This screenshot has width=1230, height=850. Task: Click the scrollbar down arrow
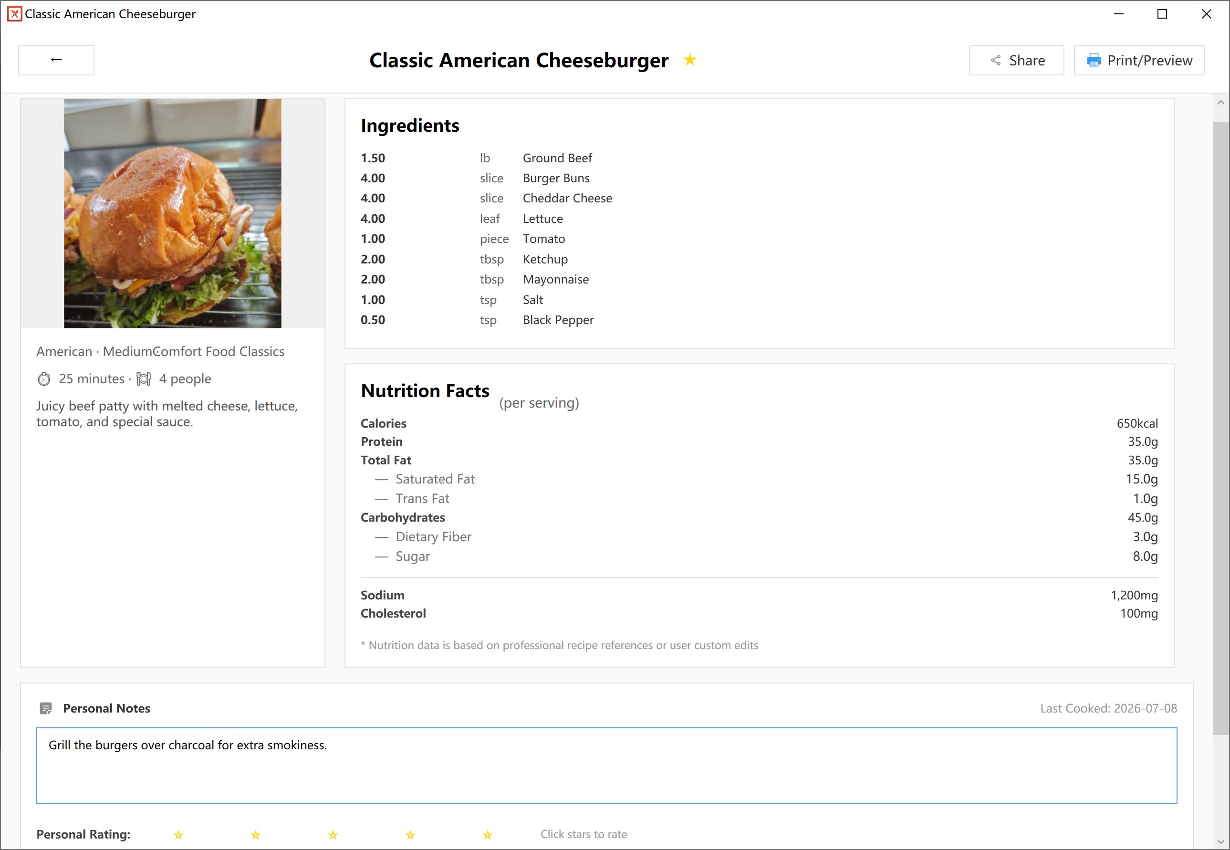point(1220,842)
